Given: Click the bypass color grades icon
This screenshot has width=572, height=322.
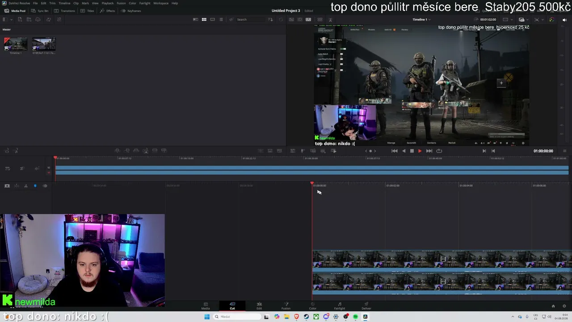Looking at the screenshot, I should click(551, 20).
